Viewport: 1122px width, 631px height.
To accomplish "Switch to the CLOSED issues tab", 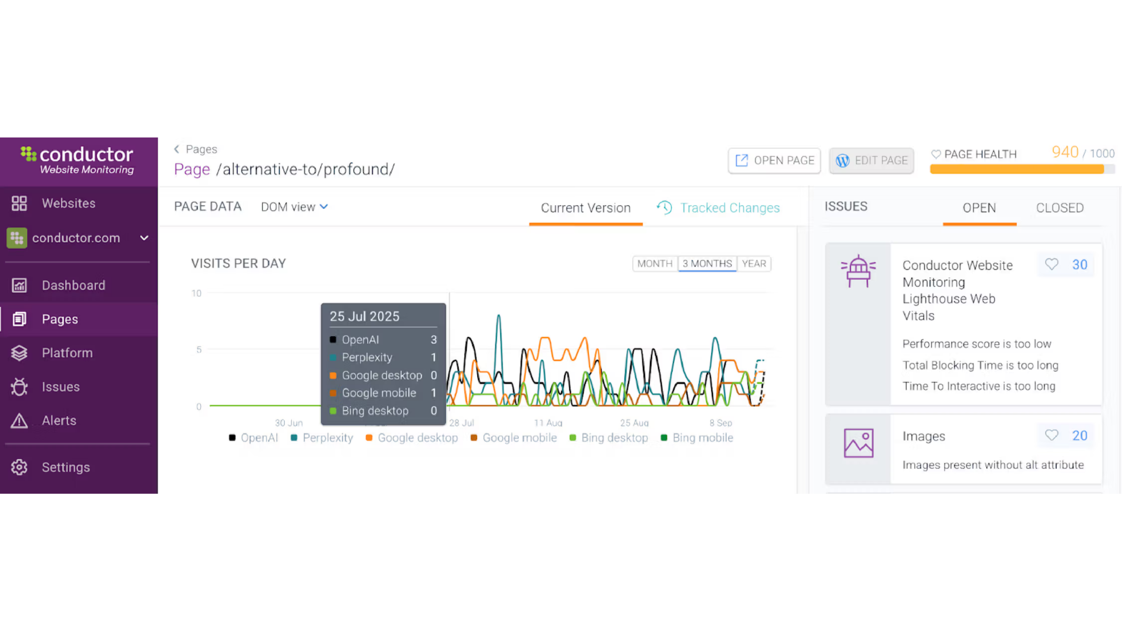I will point(1059,208).
